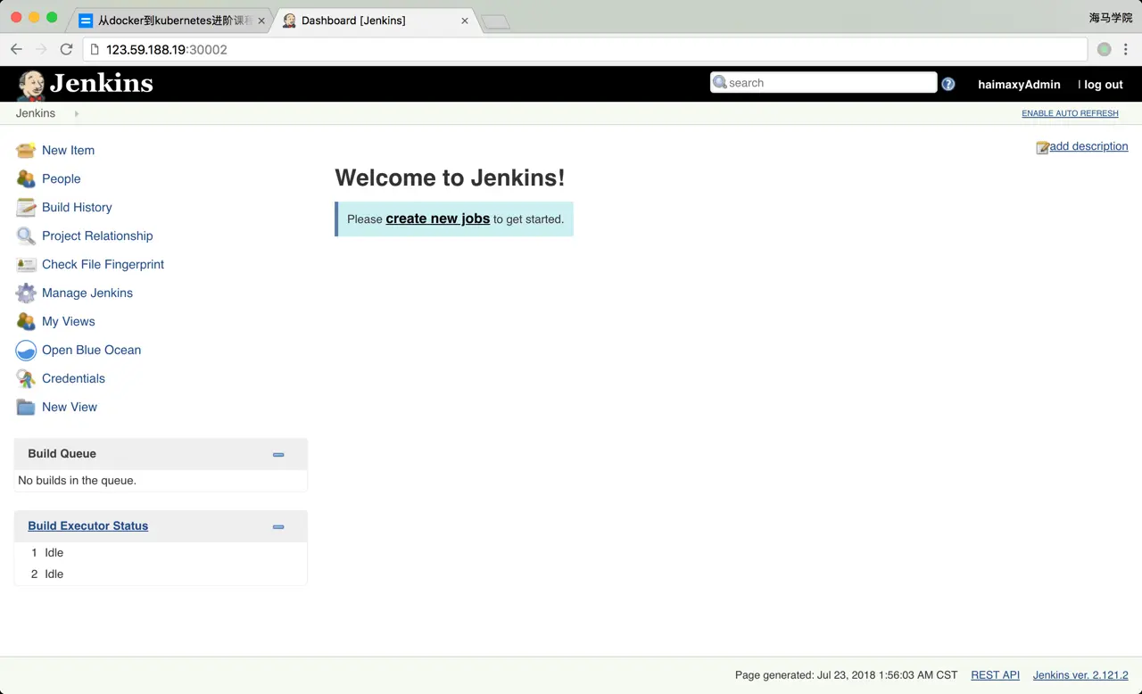Viewport: 1142px width, 694px height.
Task: Click the Manage Jenkins gear icon
Action: tap(25, 293)
